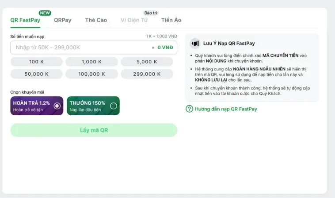Select the THƯỞNG 150% promotion radio

point(114,106)
